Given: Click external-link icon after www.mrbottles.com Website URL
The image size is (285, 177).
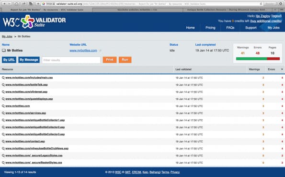Looking at the screenshot, I should [x=100, y=51].
